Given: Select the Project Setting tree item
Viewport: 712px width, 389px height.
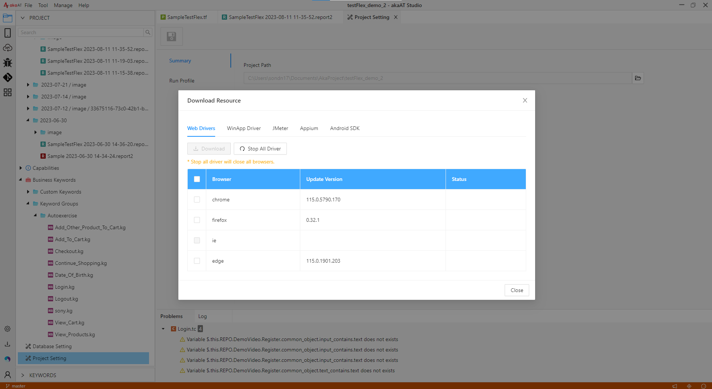Looking at the screenshot, I should (83, 358).
